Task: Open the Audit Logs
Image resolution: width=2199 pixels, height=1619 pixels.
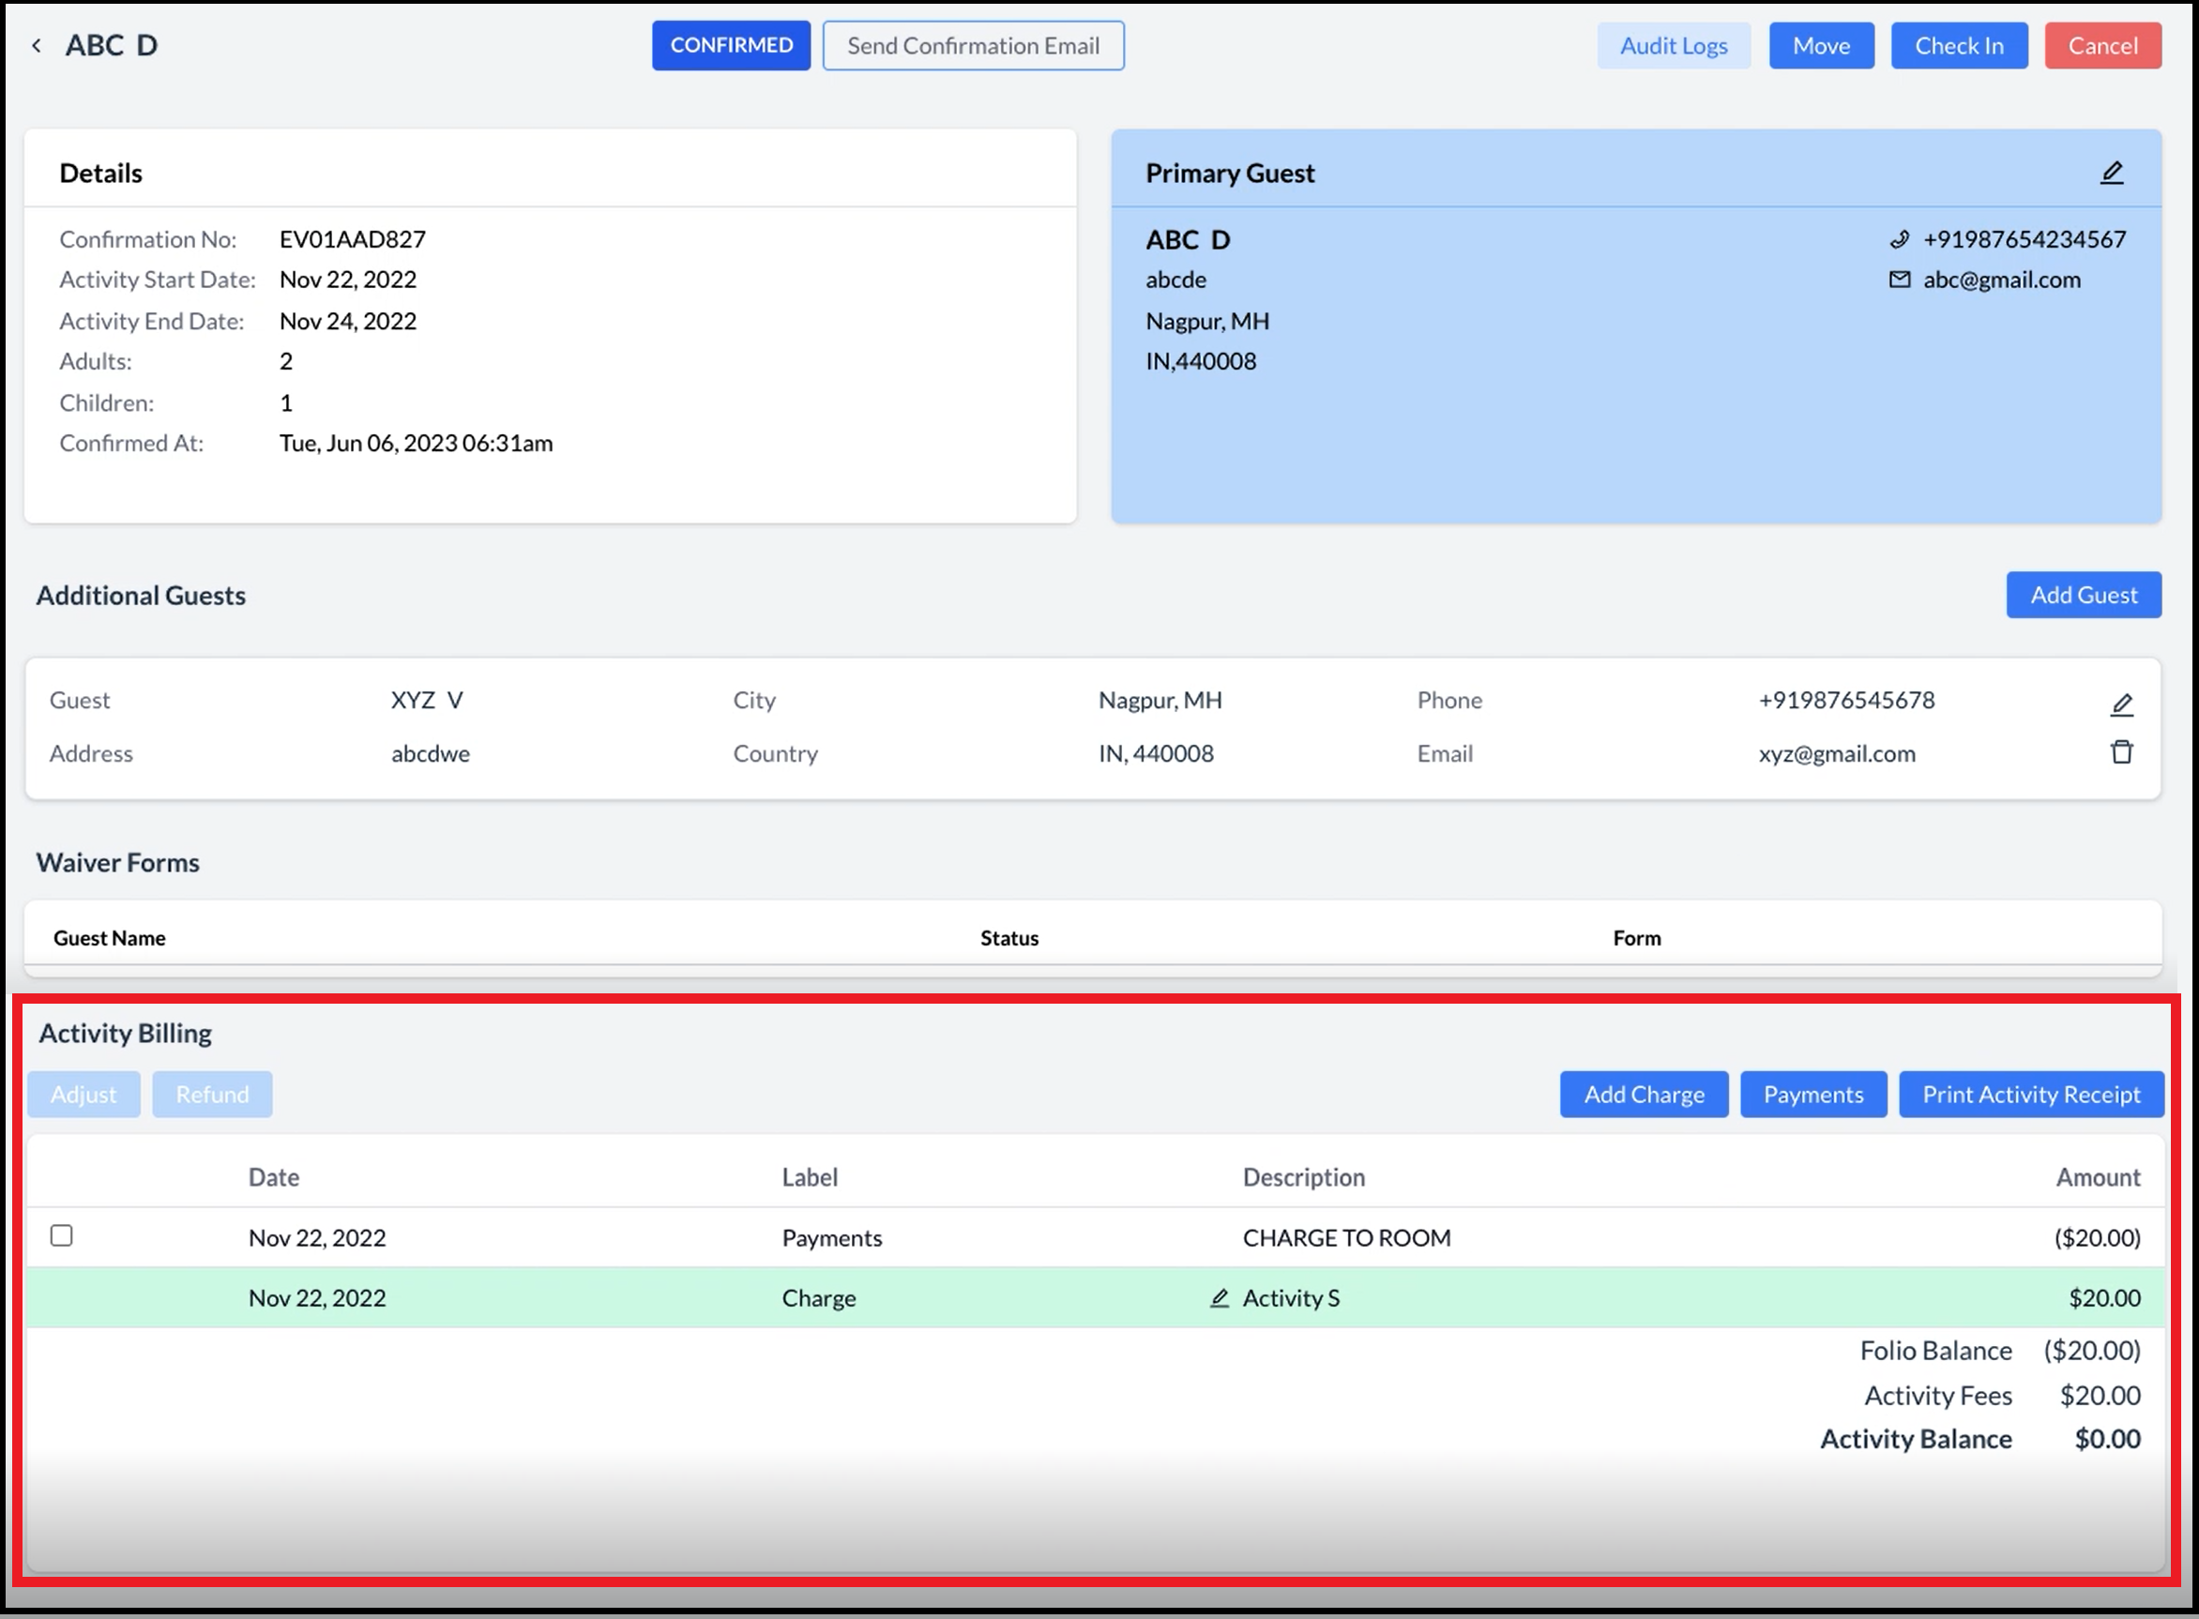Action: 1674,44
